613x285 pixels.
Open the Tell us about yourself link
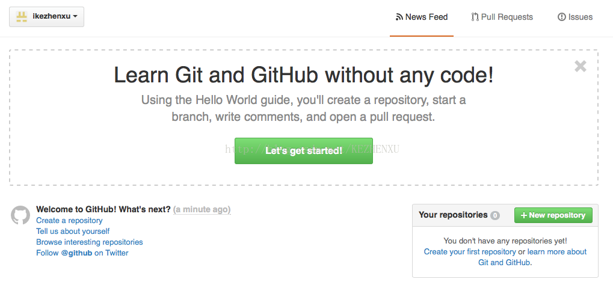73,231
